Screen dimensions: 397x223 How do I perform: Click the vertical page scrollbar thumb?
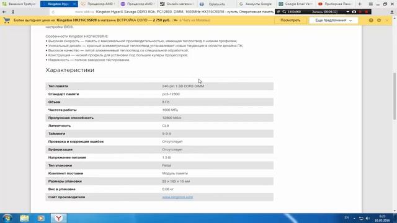pyautogui.click(x=395, y=96)
